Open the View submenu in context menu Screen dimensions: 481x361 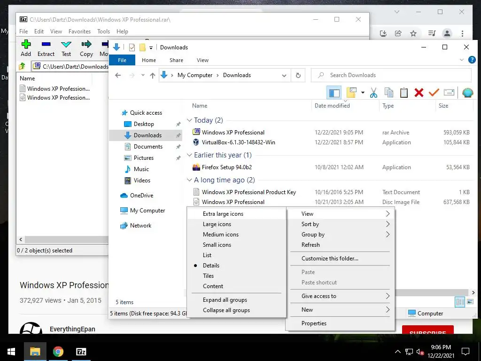coord(340,214)
